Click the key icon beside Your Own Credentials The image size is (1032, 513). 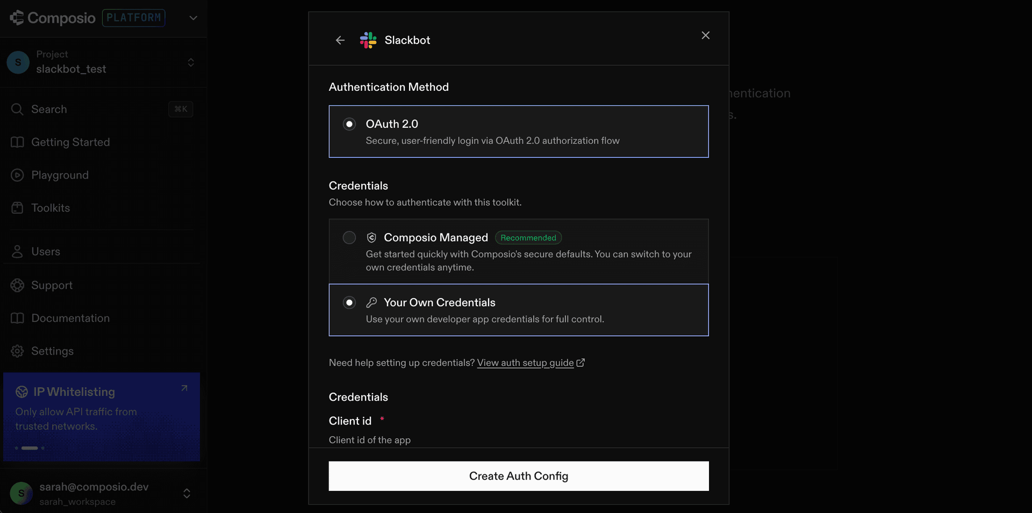click(x=371, y=303)
